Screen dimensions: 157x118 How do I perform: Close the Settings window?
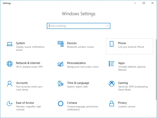152,3
